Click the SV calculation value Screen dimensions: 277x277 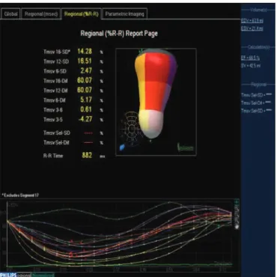tap(251, 66)
